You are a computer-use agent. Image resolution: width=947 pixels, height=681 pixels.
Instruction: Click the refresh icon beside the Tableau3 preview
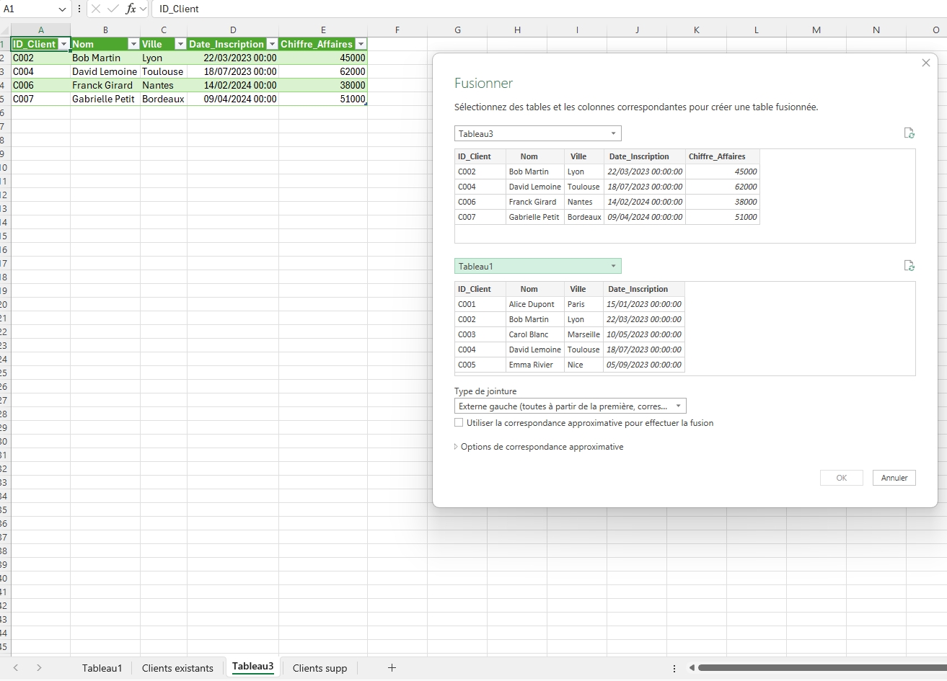point(909,133)
